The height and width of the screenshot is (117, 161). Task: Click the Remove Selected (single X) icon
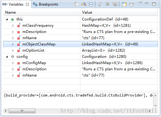(107, 4)
